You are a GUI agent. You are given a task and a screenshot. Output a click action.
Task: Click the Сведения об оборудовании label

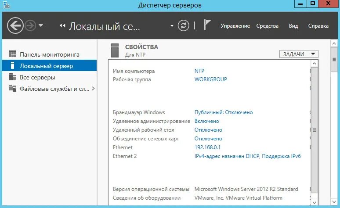pos(147,198)
